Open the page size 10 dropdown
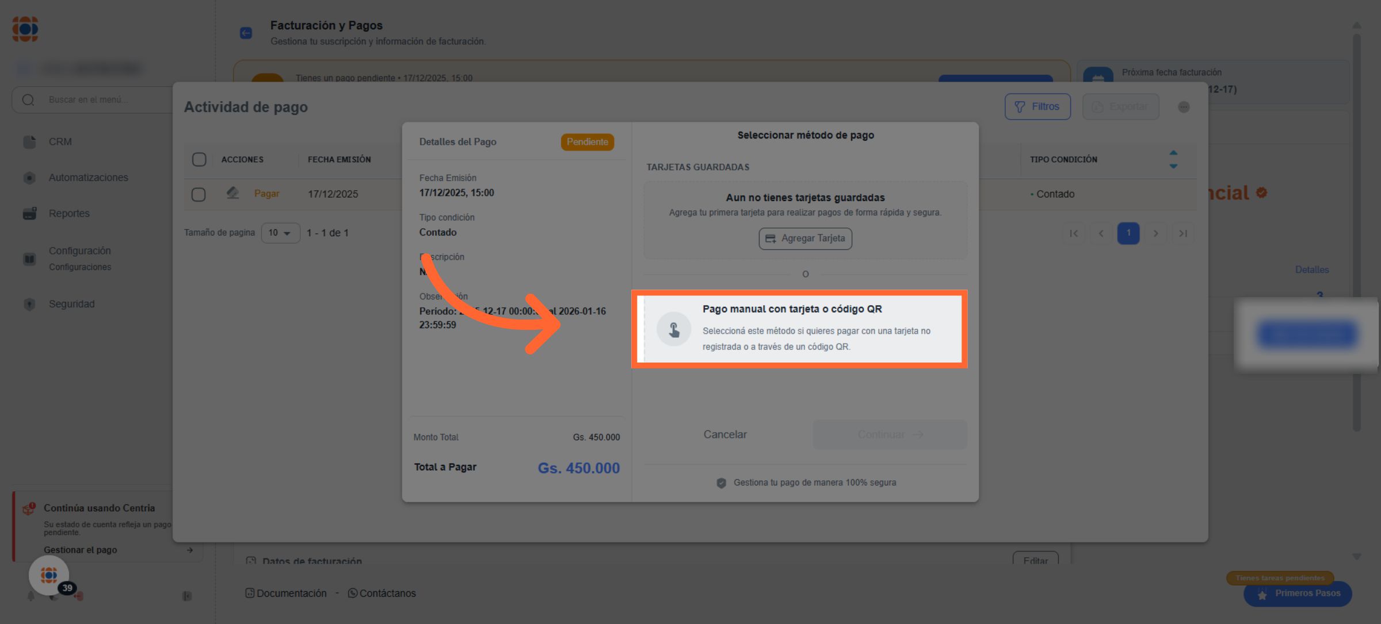The image size is (1381, 624). click(x=280, y=233)
